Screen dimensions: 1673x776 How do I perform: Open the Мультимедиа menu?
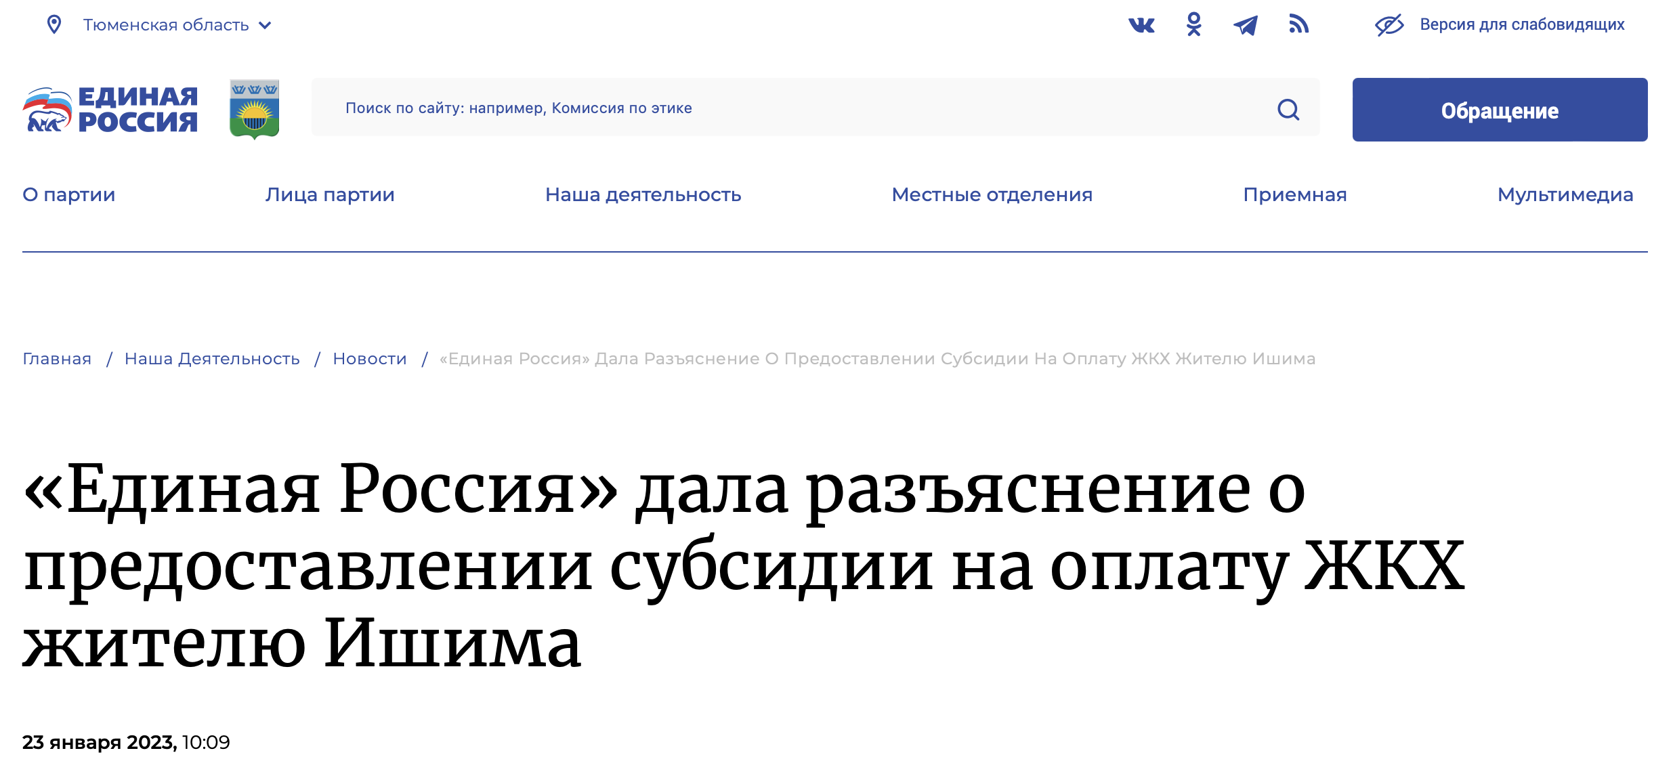tap(1565, 195)
